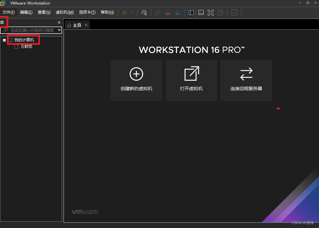This screenshot has width=319, height=228.
Task: Switch to the 主页 tab
Action: click(77, 25)
